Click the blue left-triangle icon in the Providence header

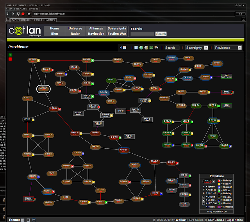click(x=121, y=48)
